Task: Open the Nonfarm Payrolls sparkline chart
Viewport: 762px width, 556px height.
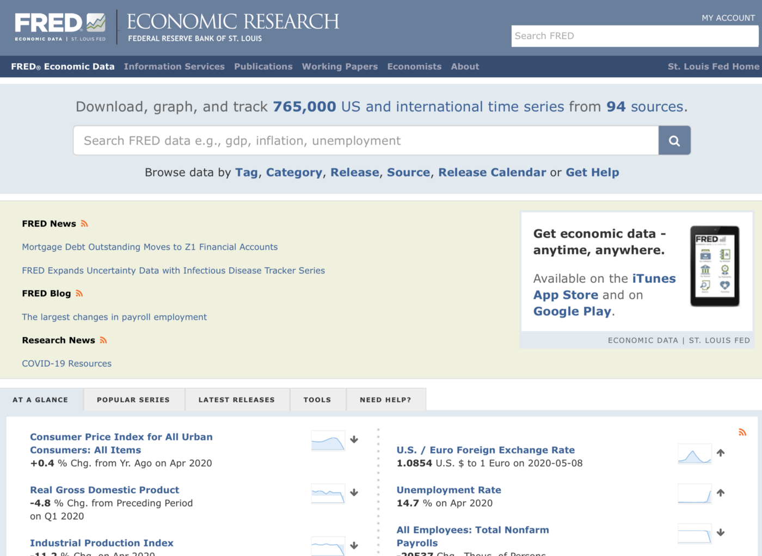Action: (695, 534)
